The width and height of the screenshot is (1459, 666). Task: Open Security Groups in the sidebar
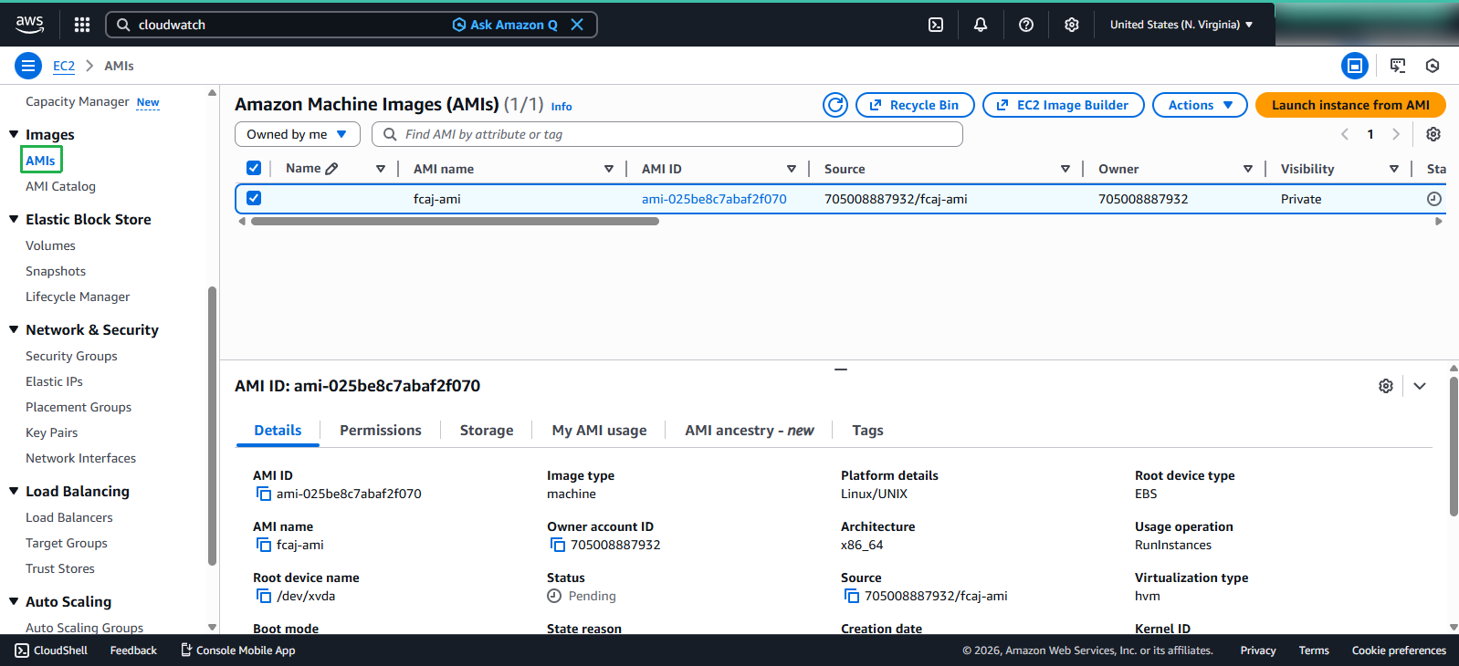tap(71, 356)
